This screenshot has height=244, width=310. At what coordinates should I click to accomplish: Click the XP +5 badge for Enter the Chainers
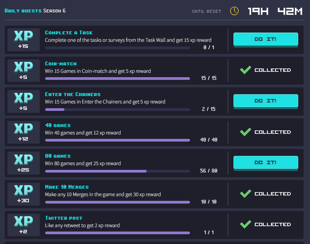tap(24, 101)
